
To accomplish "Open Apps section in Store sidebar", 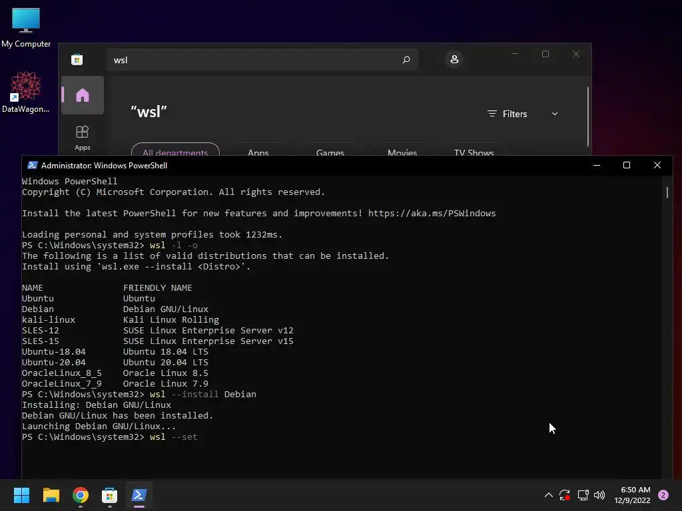I will [82, 138].
